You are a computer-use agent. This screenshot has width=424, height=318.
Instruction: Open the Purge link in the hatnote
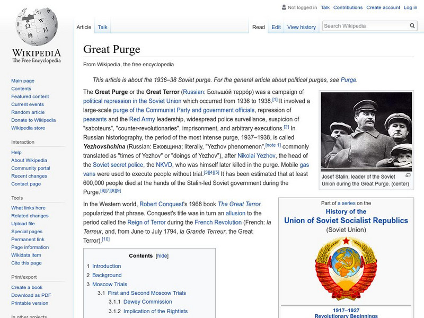click(x=347, y=79)
